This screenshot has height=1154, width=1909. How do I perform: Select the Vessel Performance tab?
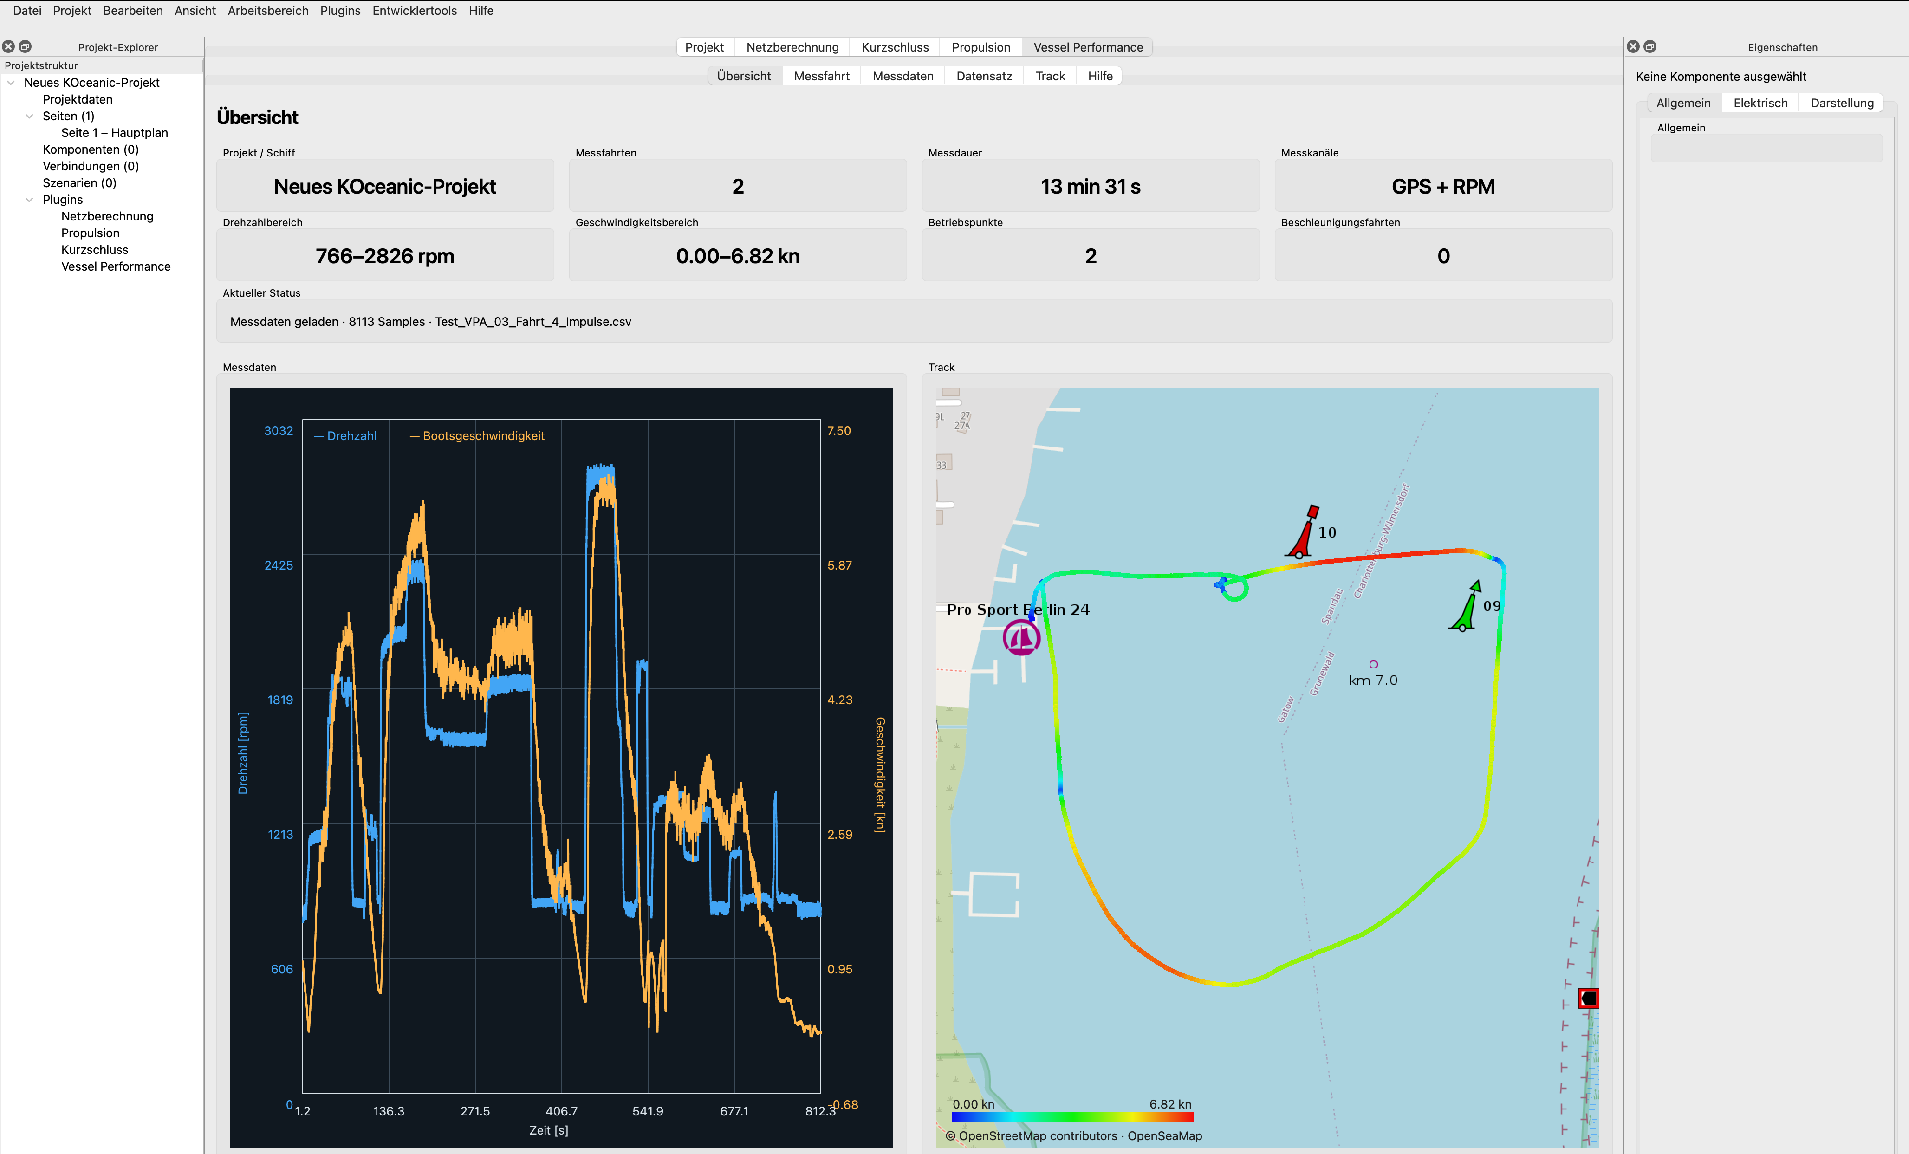pos(1088,47)
